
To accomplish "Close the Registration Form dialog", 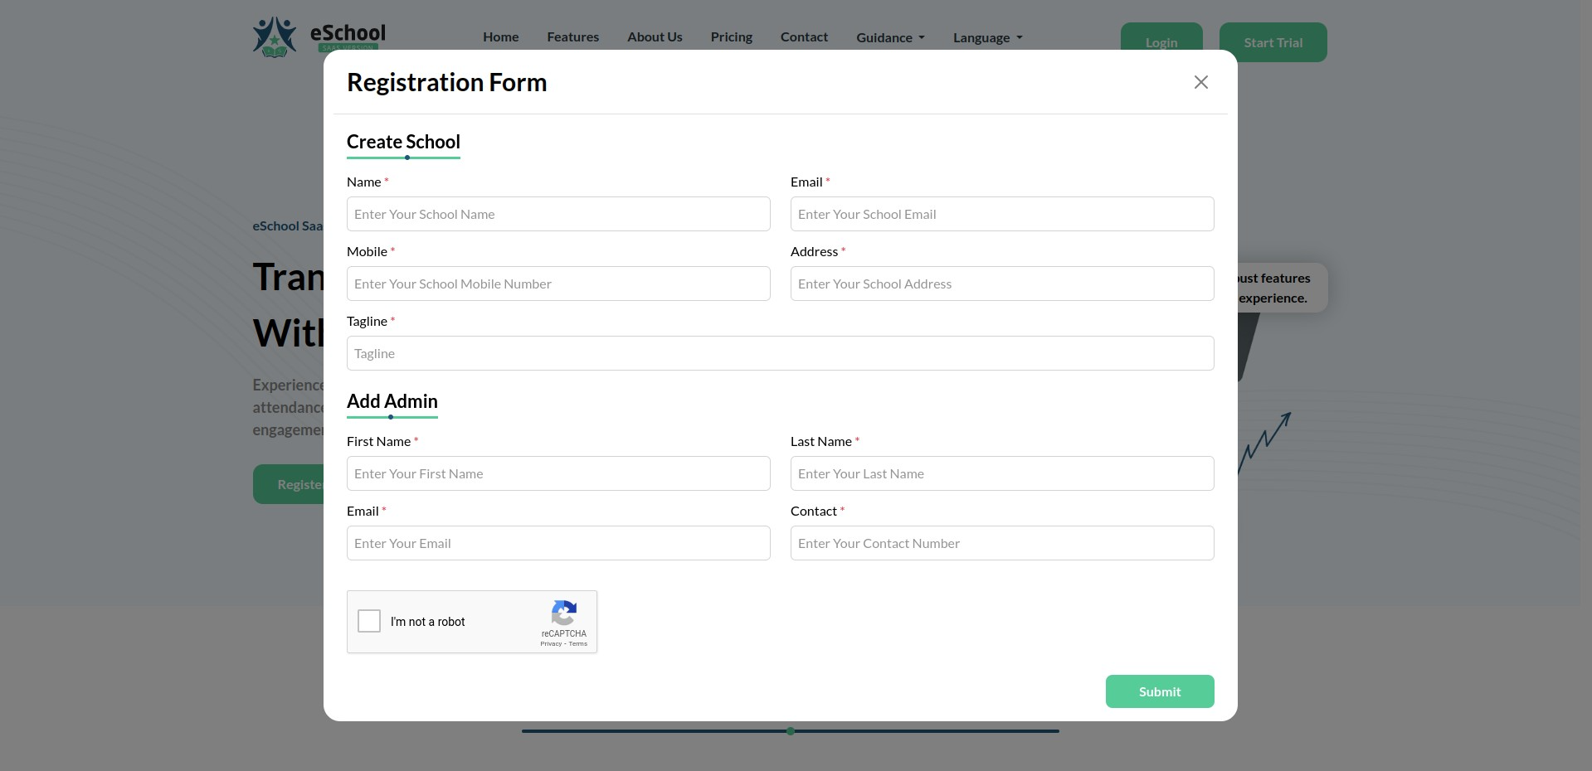I will click(x=1200, y=82).
